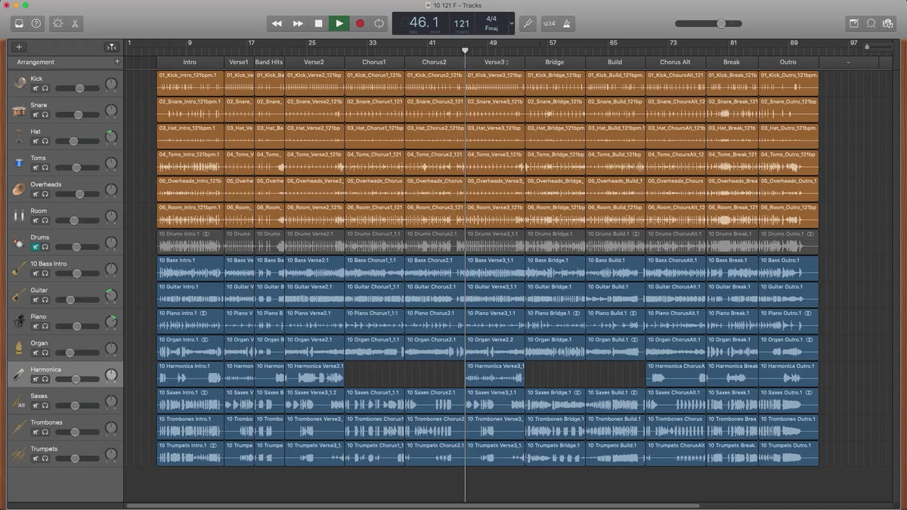Toggle the metronome click
Viewport: 907px width, 510px height.
click(566, 23)
